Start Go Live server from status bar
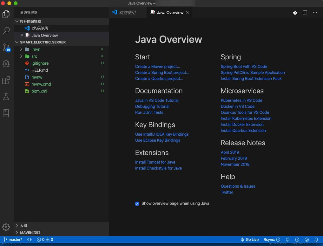The width and height of the screenshot is (323, 246). click(249, 239)
